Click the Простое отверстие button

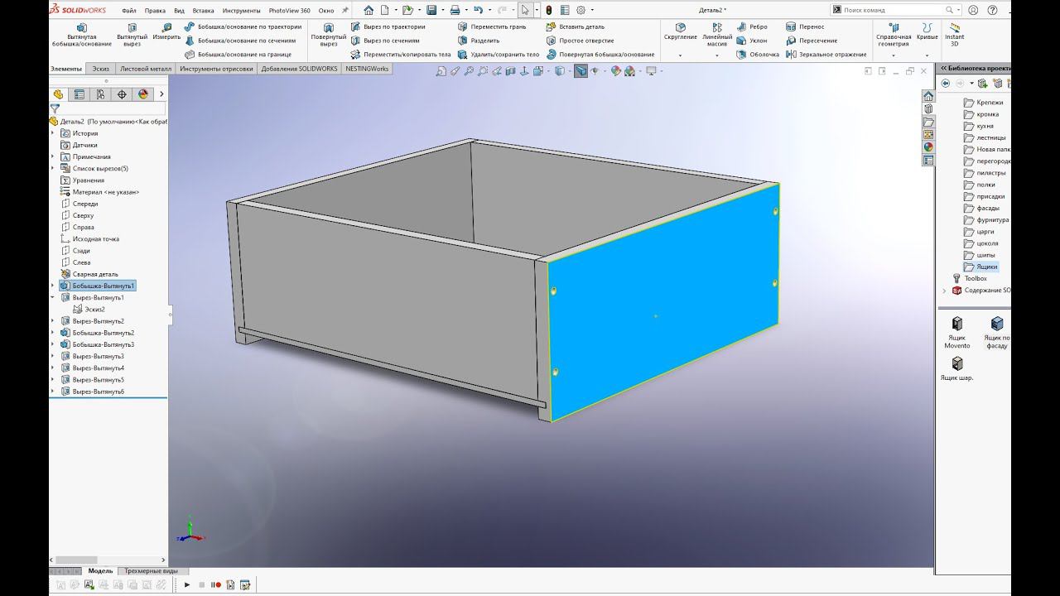pyautogui.click(x=580, y=41)
